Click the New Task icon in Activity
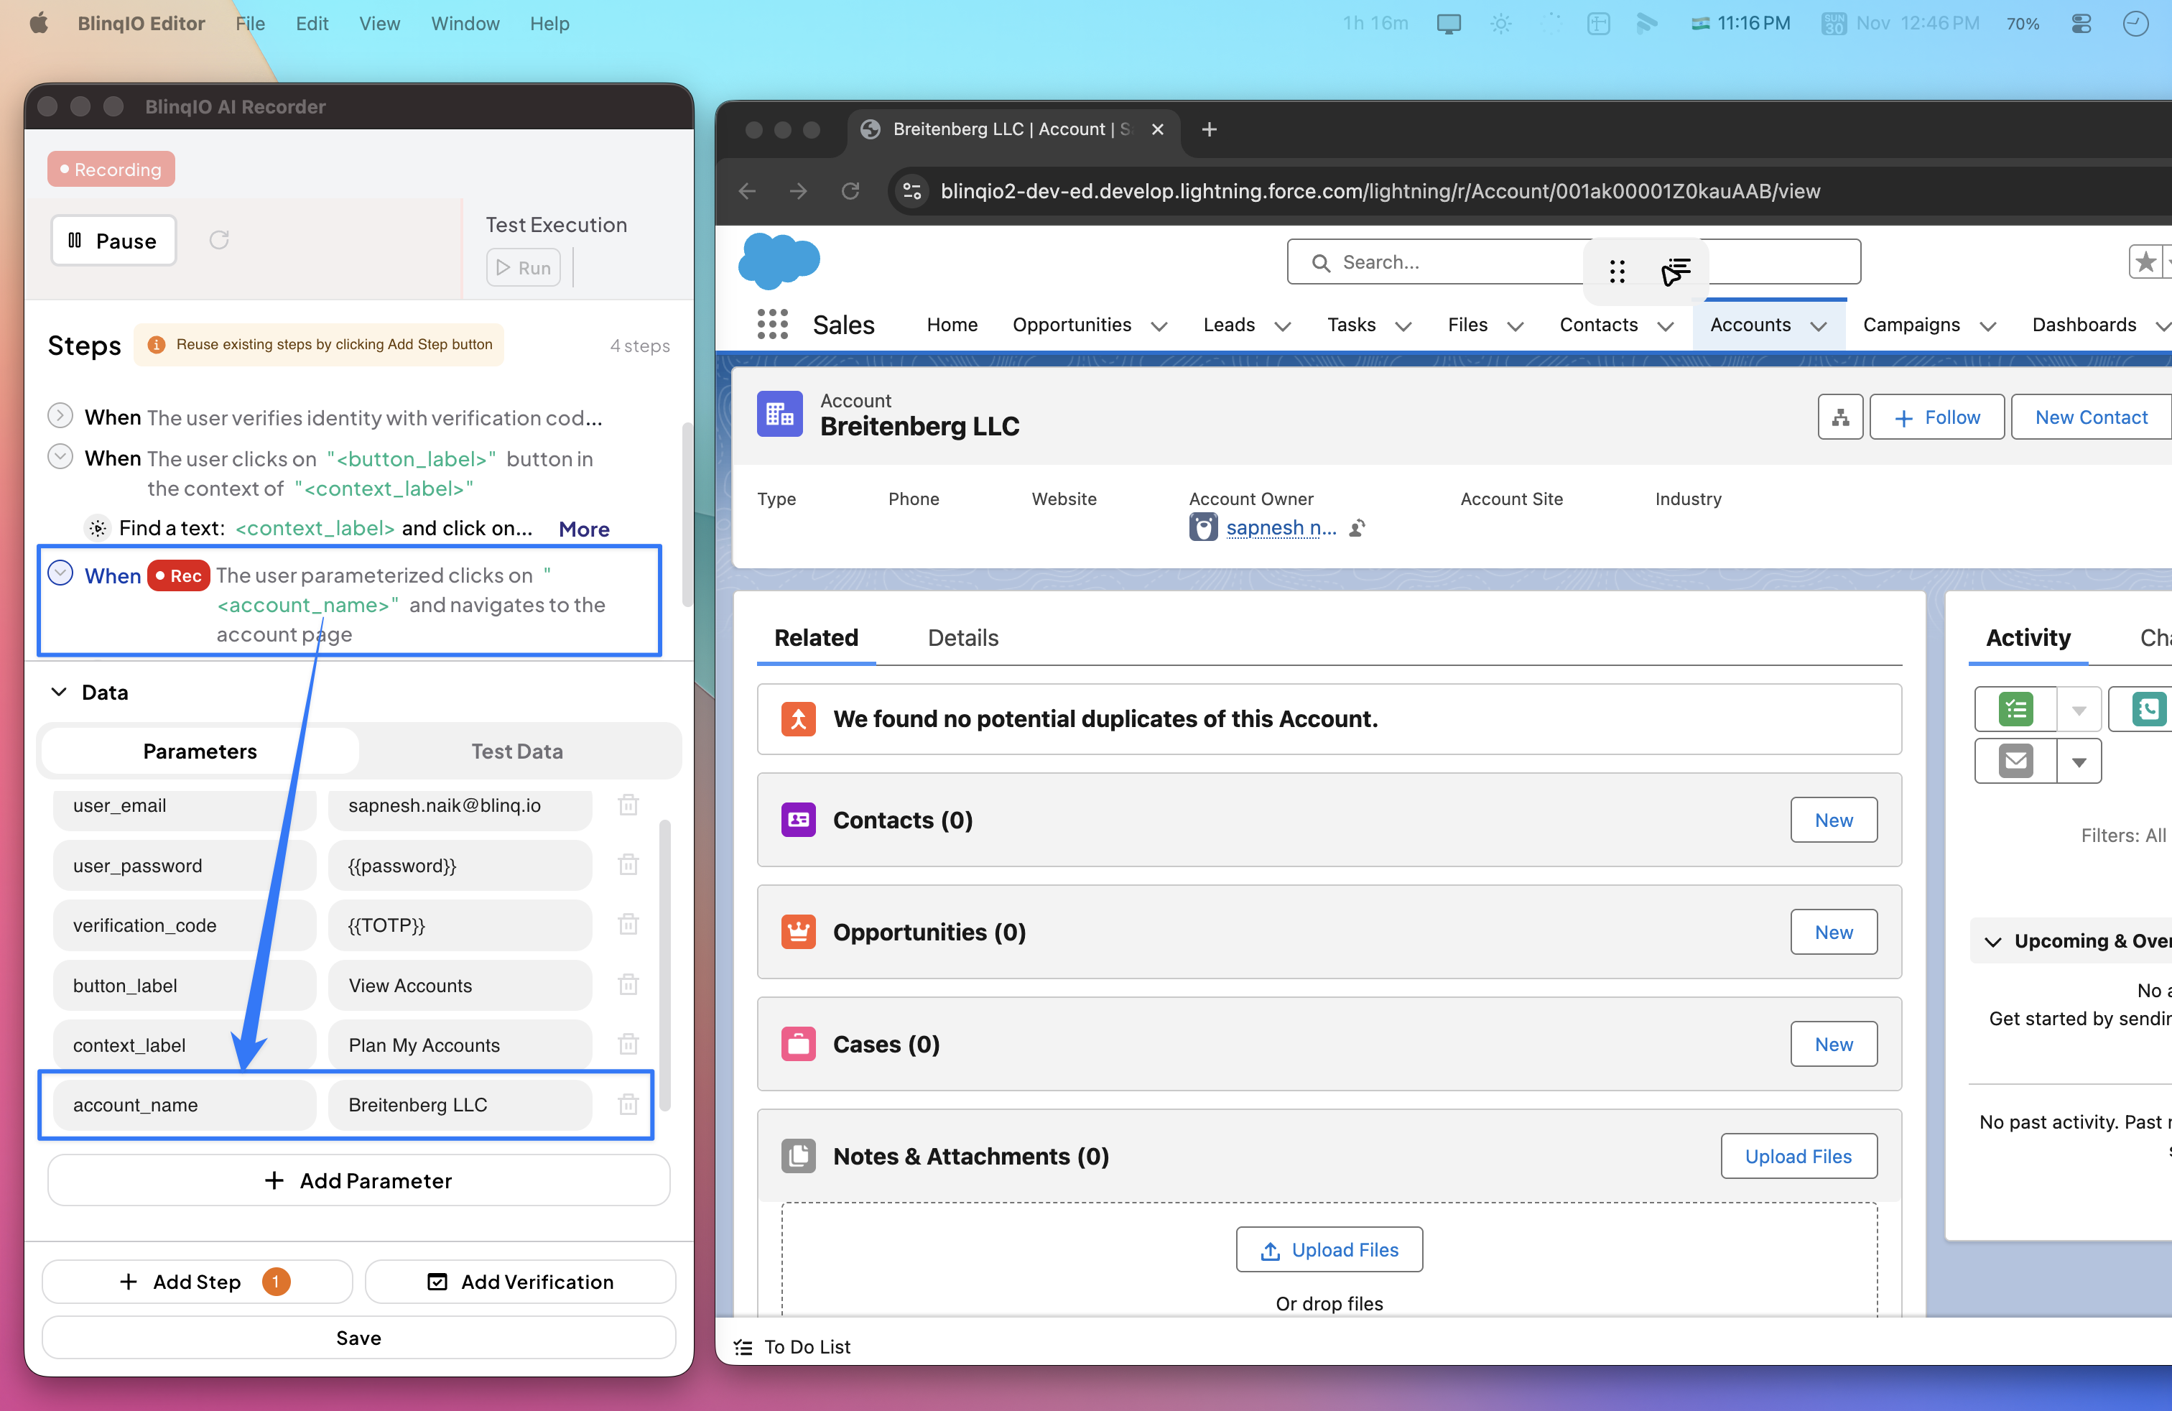 2016,709
